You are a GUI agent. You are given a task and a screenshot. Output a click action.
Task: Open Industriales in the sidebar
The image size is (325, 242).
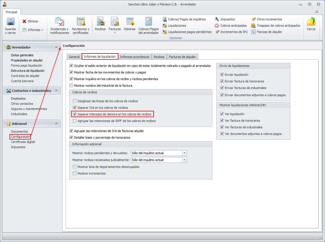(x=19, y=114)
